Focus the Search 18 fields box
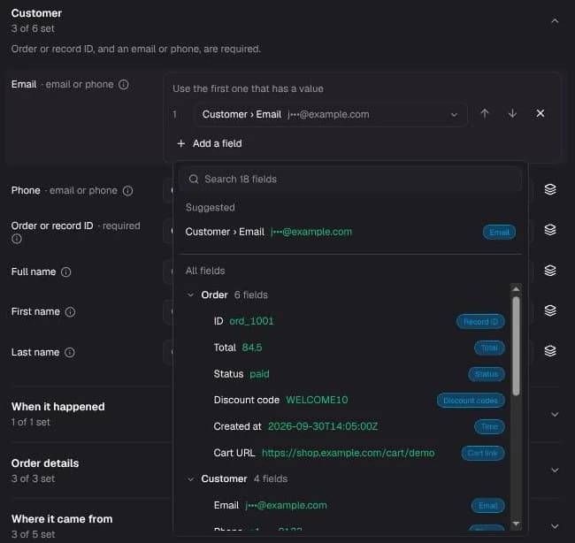Image resolution: width=575 pixels, height=543 pixels. 349,180
